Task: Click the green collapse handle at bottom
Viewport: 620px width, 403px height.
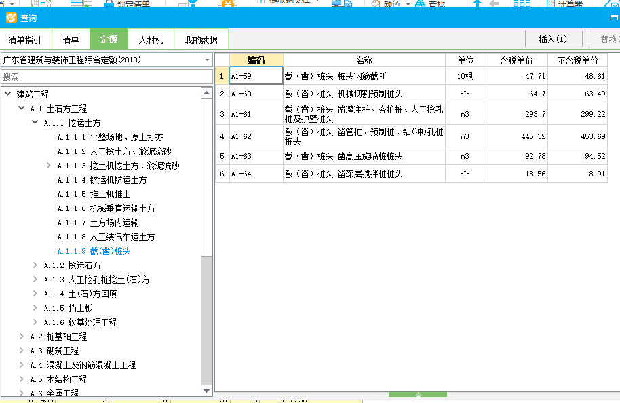Action: click(418, 394)
